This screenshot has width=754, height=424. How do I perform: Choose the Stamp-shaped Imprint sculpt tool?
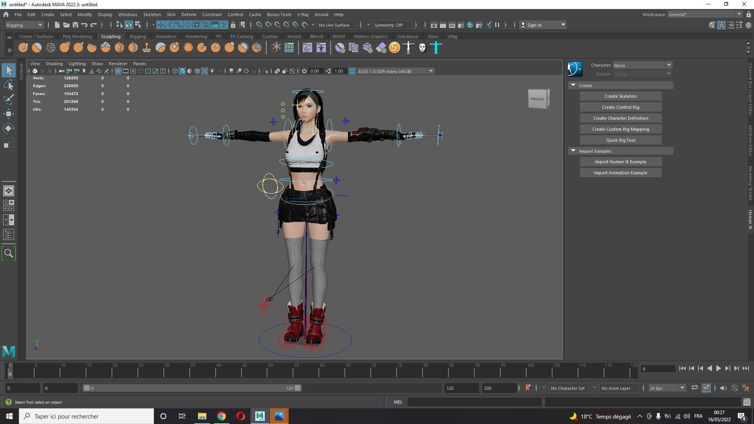pos(146,48)
